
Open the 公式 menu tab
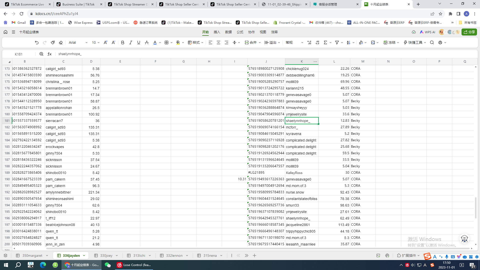pyautogui.click(x=240, y=32)
